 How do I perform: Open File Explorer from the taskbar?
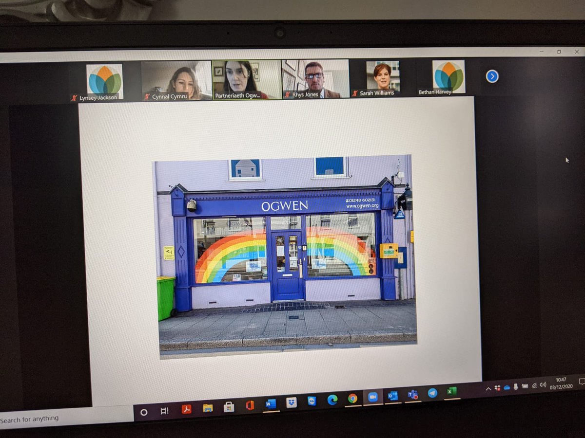click(208, 408)
